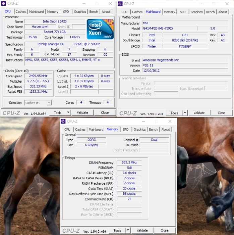Open the Socket #1 selection combo box
The height and width of the screenshot is (235, 234).
(x=38, y=103)
